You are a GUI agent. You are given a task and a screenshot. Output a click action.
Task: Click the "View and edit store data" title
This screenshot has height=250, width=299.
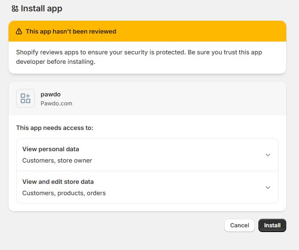[58, 181]
